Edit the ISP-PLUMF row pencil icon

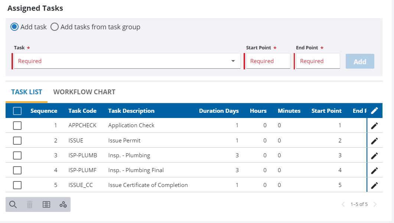pos(374,170)
